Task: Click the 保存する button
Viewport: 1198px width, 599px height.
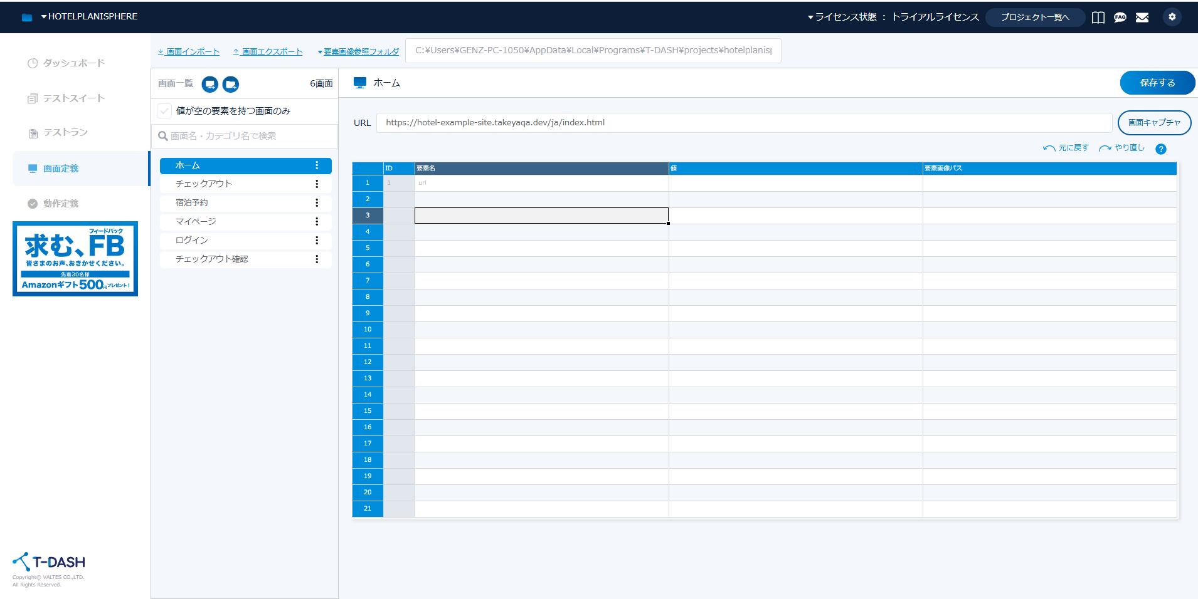Action: pyautogui.click(x=1157, y=83)
